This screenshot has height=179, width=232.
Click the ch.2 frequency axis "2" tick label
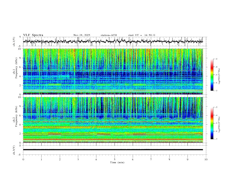[x=20, y=134]
